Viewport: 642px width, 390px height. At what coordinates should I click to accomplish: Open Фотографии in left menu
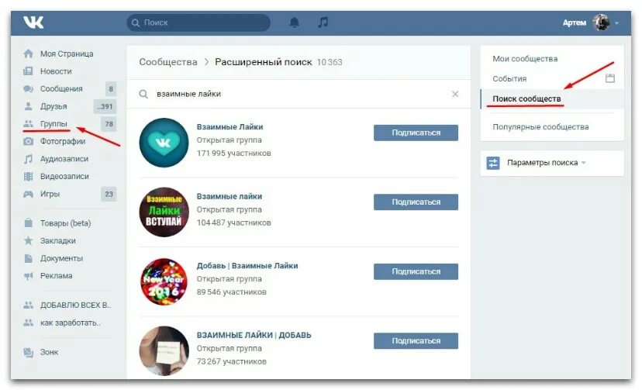(x=63, y=141)
